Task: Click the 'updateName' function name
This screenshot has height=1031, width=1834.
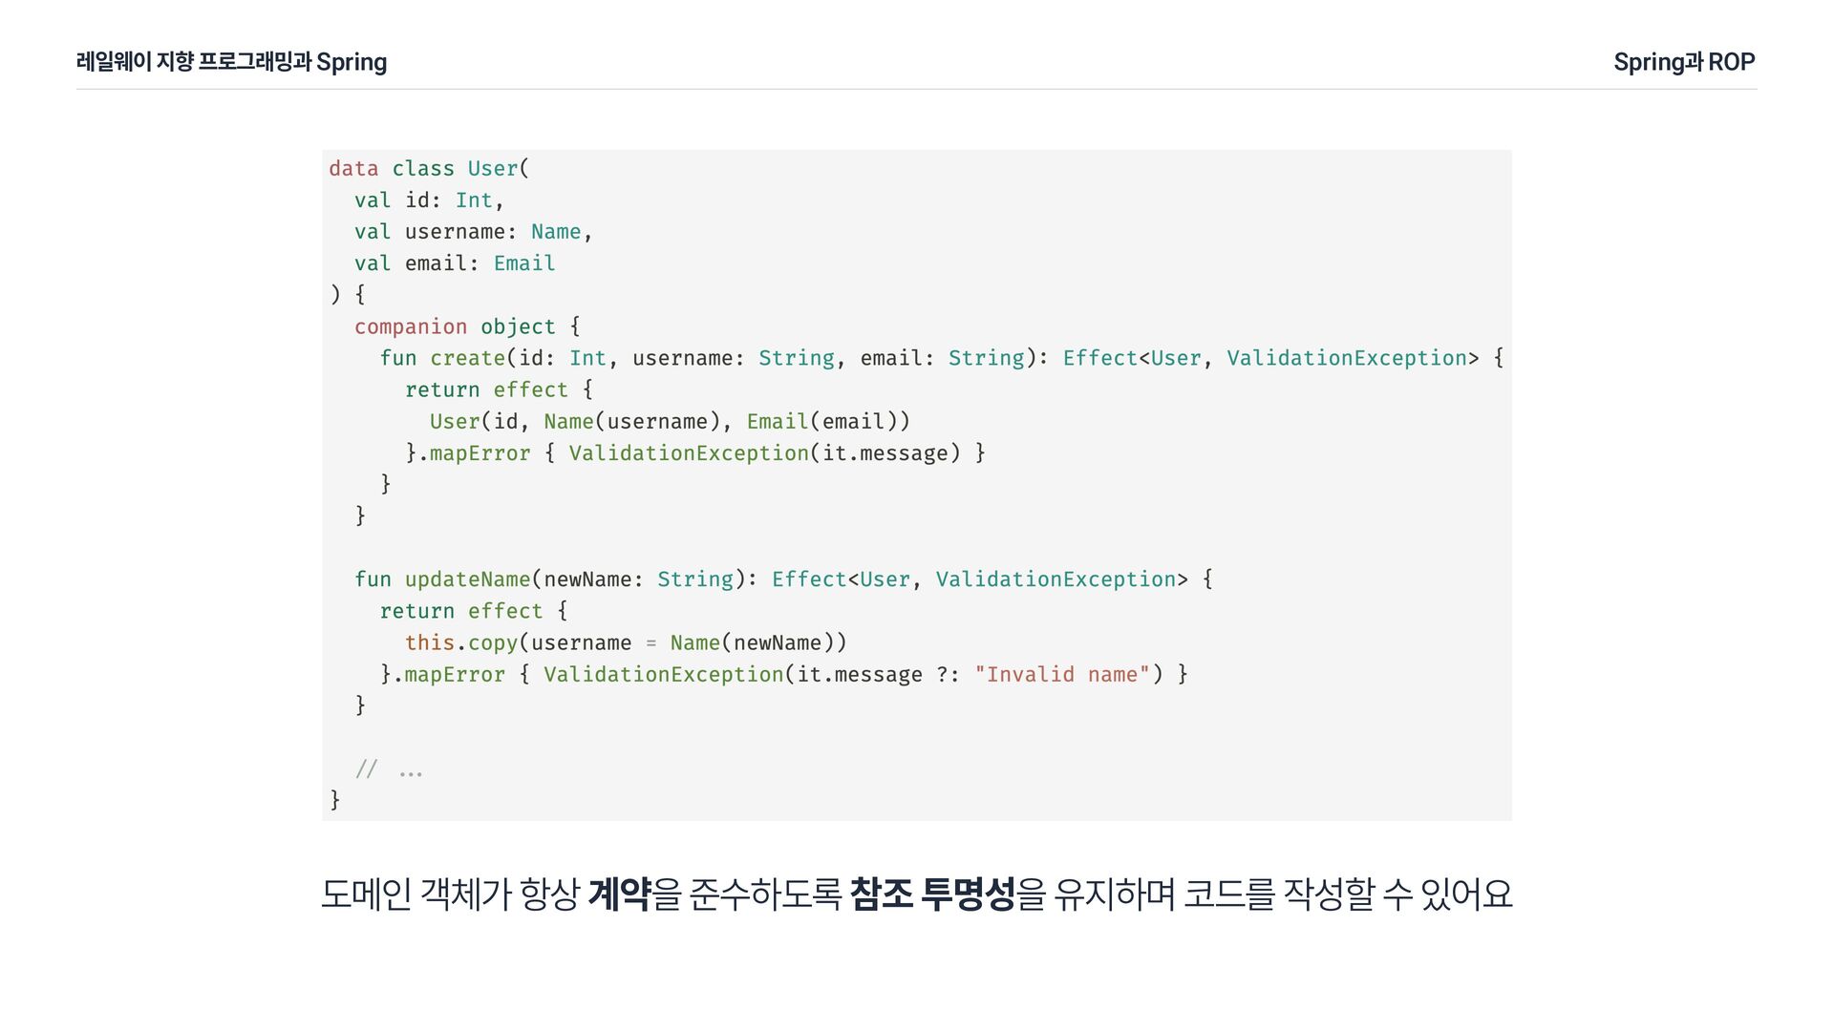Action: (x=467, y=579)
